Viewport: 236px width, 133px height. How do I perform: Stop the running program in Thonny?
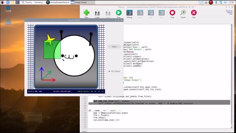pyautogui.click(x=172, y=13)
